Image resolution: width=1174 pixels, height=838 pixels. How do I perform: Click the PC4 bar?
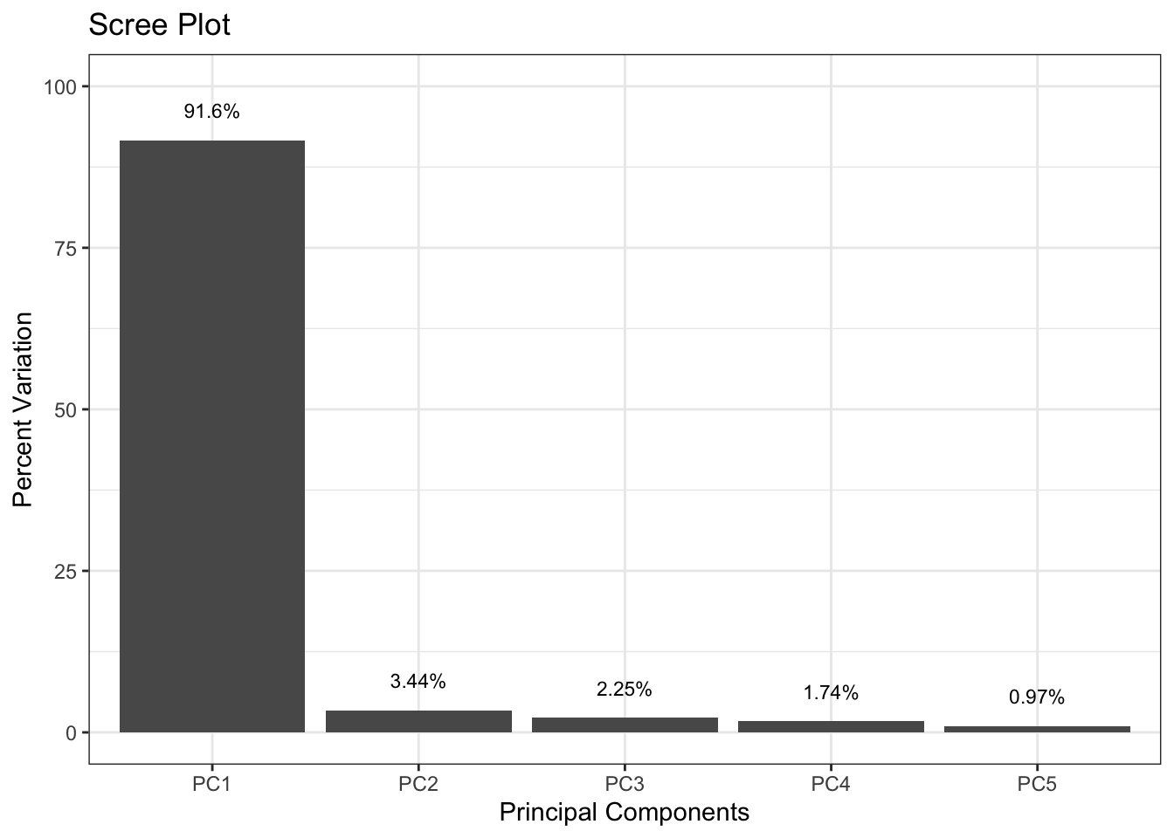point(831,726)
